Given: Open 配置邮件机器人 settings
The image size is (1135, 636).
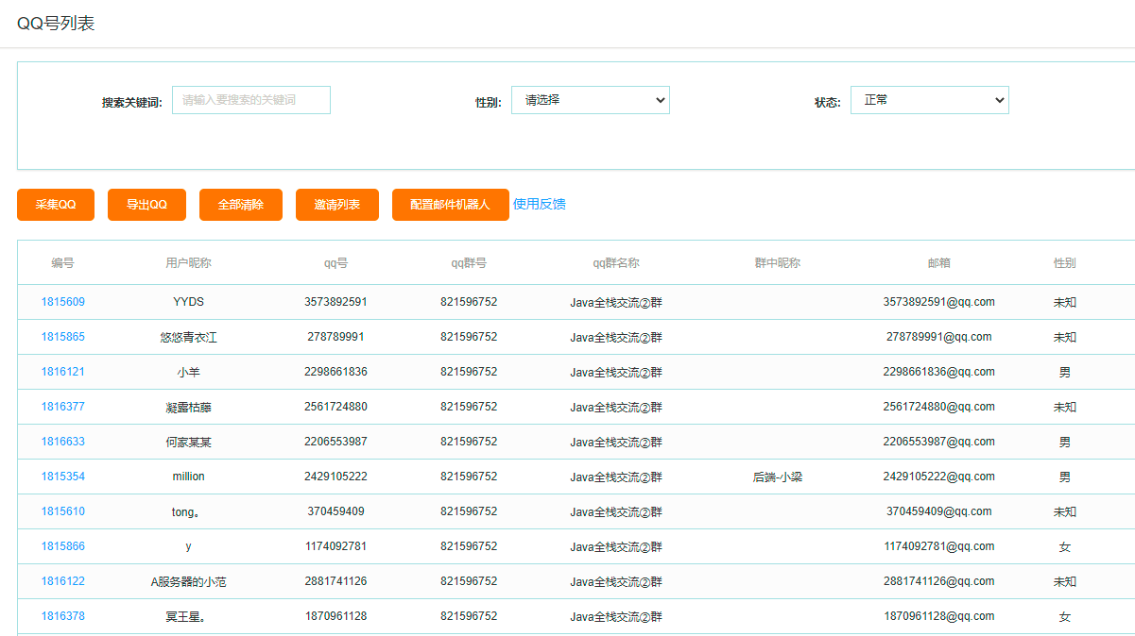Looking at the screenshot, I should click(x=450, y=205).
